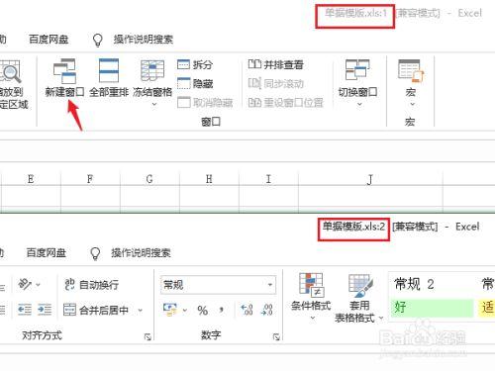Expand the Merge and Center dropdown arrow
Screen dimensions: 495x371
[140, 310]
